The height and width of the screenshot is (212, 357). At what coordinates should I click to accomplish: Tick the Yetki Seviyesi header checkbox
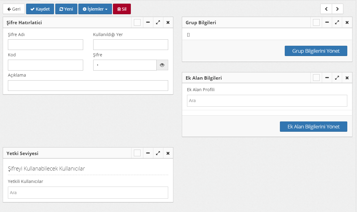coord(137,153)
